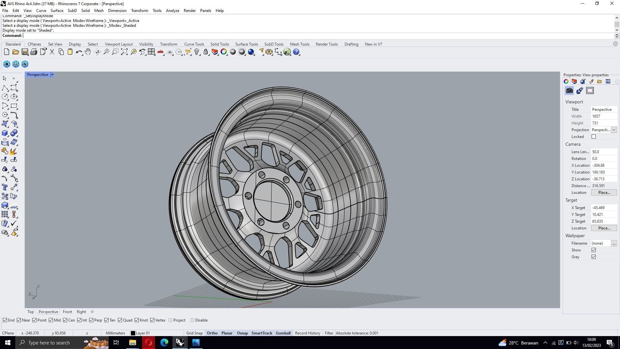Add a viewport tab with plus icon
The width and height of the screenshot is (620, 349).
pyautogui.click(x=92, y=312)
